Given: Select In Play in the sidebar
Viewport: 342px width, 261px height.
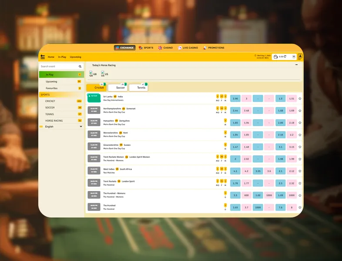Looking at the screenshot, I should click(x=61, y=74).
